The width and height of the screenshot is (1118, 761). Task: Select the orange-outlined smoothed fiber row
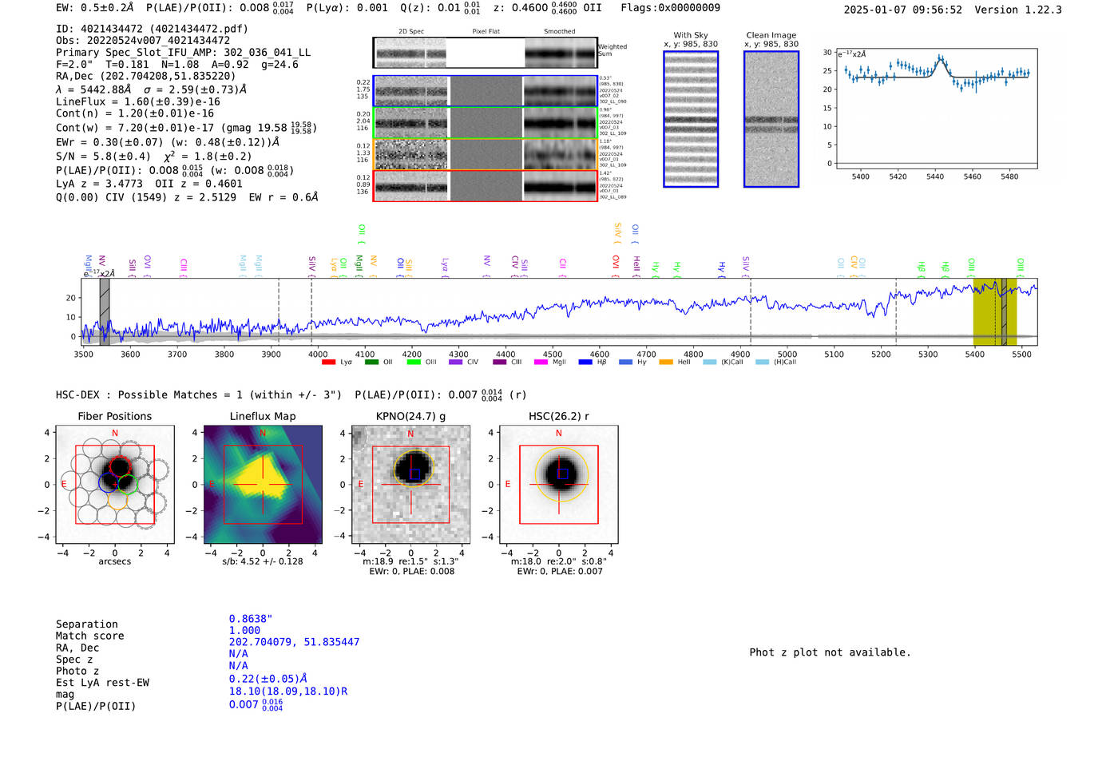click(561, 154)
